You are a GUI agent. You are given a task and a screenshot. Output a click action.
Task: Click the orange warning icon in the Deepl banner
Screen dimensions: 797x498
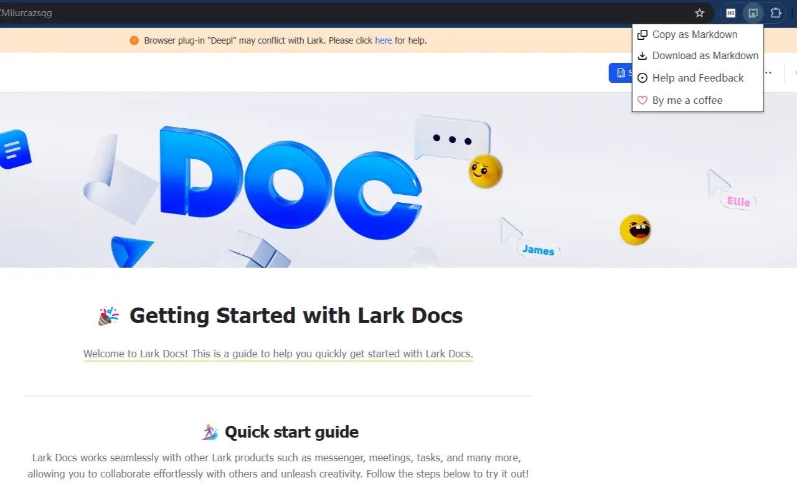(x=134, y=40)
